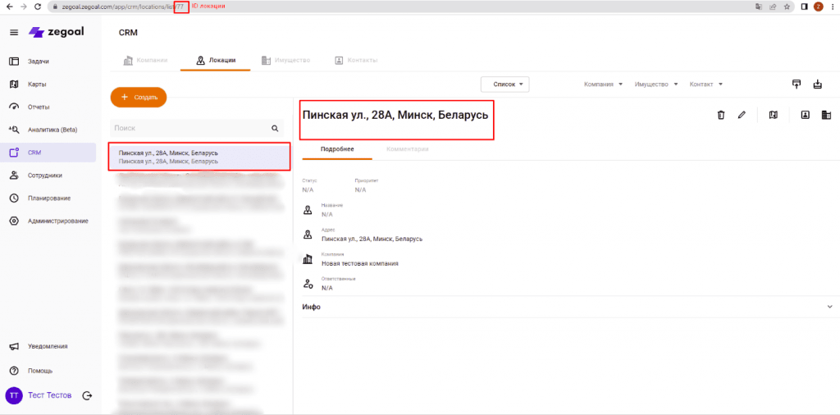
Task: Switch to the Комментарии tab
Action: (407, 148)
